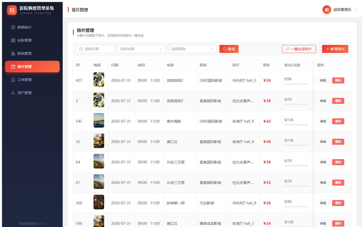This screenshot has width=364, height=227.
Task: Edit schedule row with ID 427
Action: (323, 80)
